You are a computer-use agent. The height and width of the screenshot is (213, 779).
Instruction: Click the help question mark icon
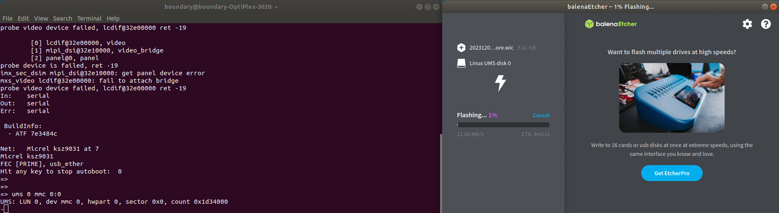(x=766, y=24)
